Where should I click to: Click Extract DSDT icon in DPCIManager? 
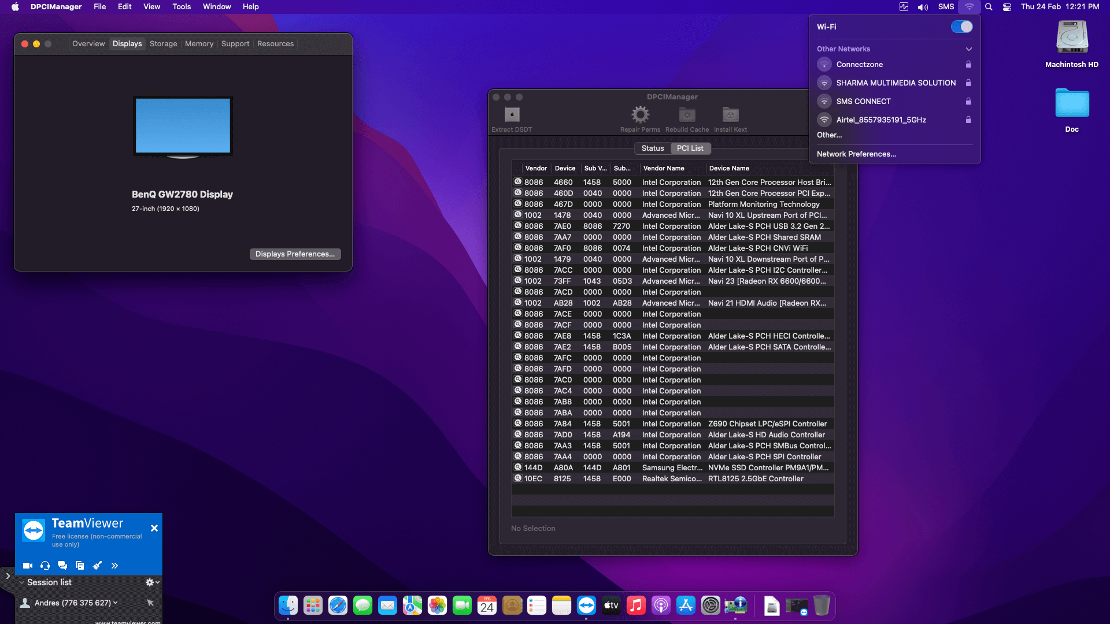point(512,114)
